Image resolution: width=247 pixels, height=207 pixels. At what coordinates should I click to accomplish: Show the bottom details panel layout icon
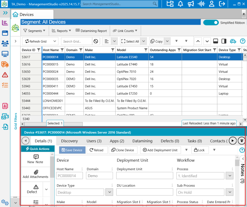pyautogui.click(x=216, y=41)
